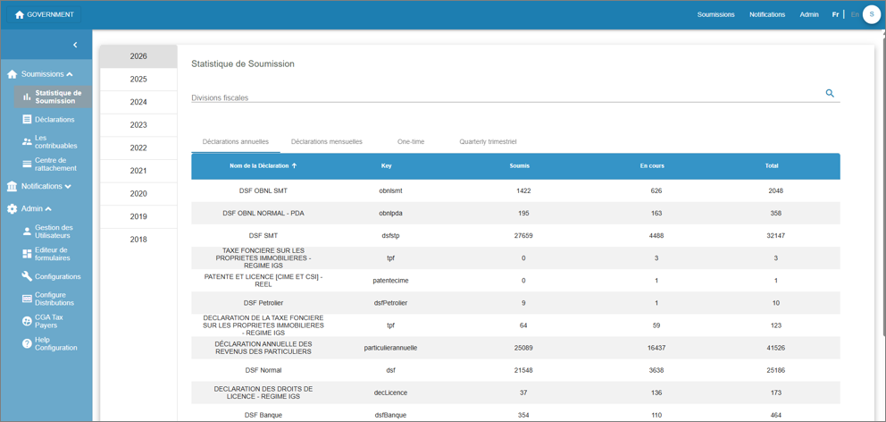This screenshot has height=422, width=886.
Task: Click the CGA Tax Payers icon
Action: pos(27,321)
